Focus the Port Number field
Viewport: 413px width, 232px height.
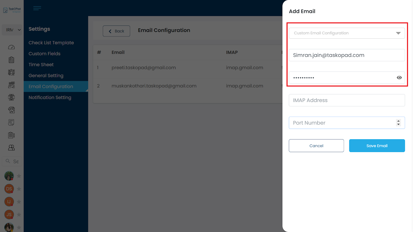click(347, 123)
